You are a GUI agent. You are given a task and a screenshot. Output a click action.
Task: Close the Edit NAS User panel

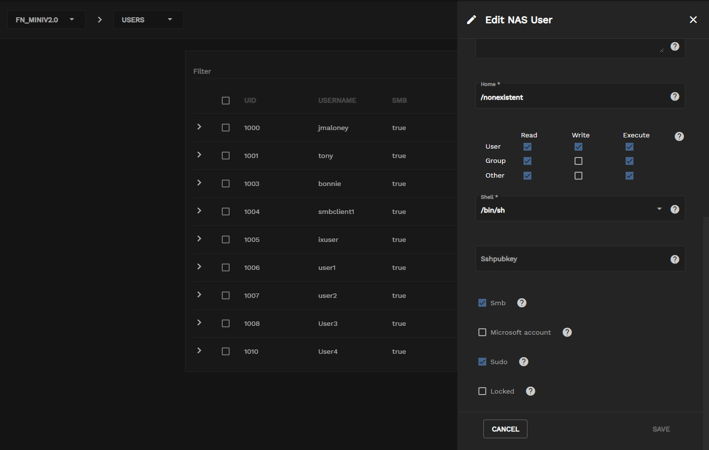tap(693, 20)
